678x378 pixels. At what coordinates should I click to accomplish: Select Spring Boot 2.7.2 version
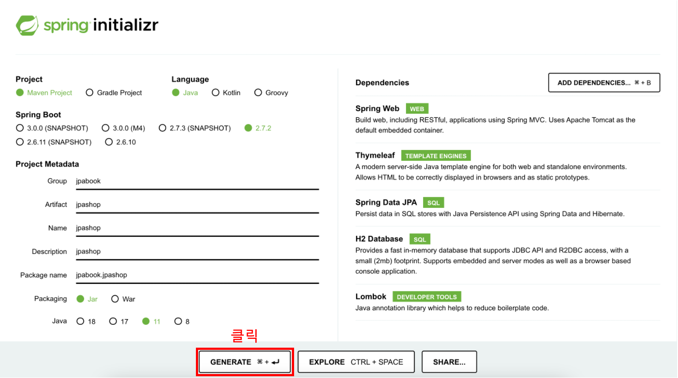248,128
